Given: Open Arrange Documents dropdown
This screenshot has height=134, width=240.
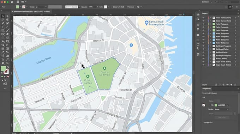Looking at the screenshot, I should [24, 2].
